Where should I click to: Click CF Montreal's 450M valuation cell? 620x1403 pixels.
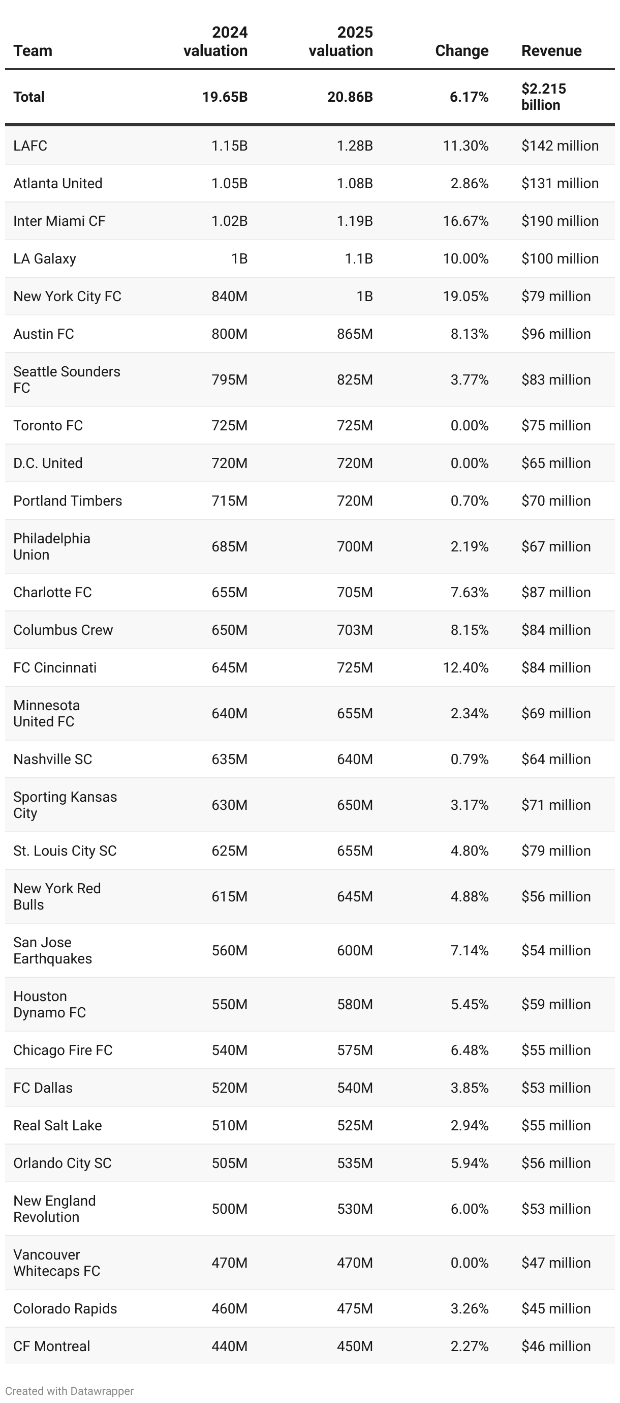[x=355, y=1346]
